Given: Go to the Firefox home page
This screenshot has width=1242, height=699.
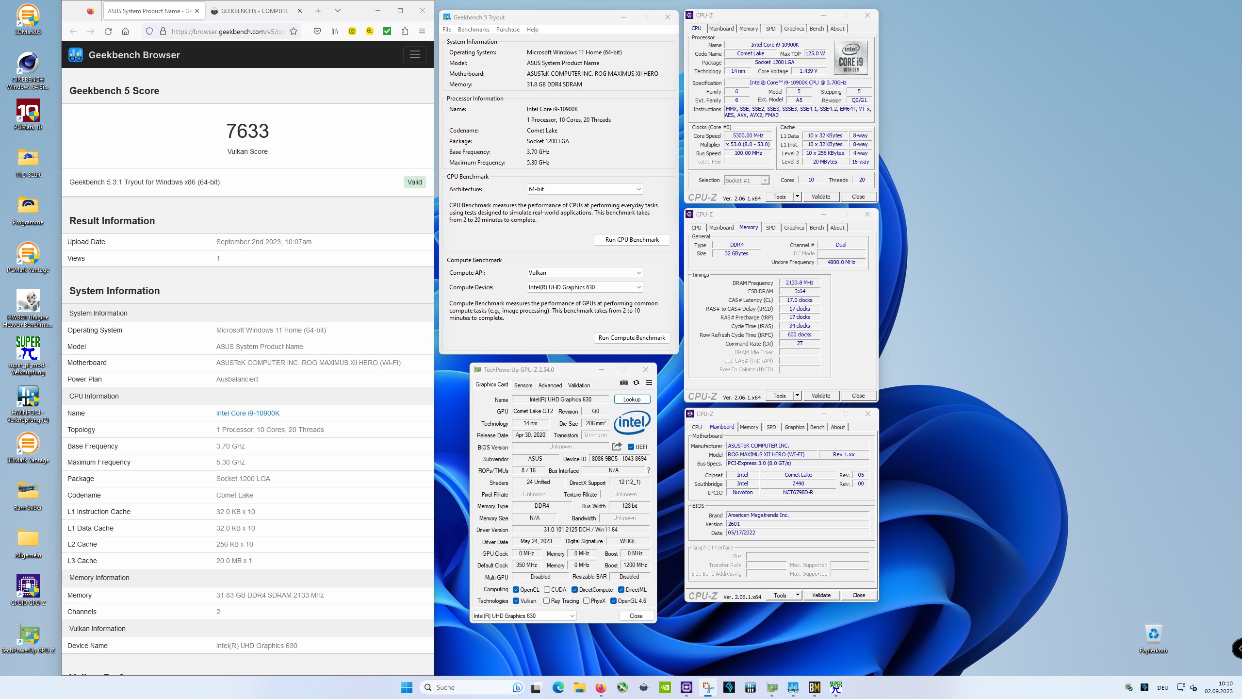Looking at the screenshot, I should coord(125,32).
